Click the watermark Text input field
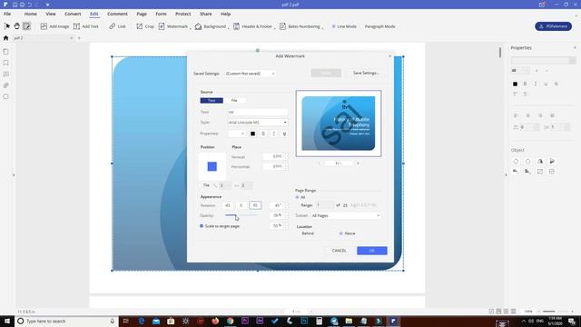 (x=258, y=112)
